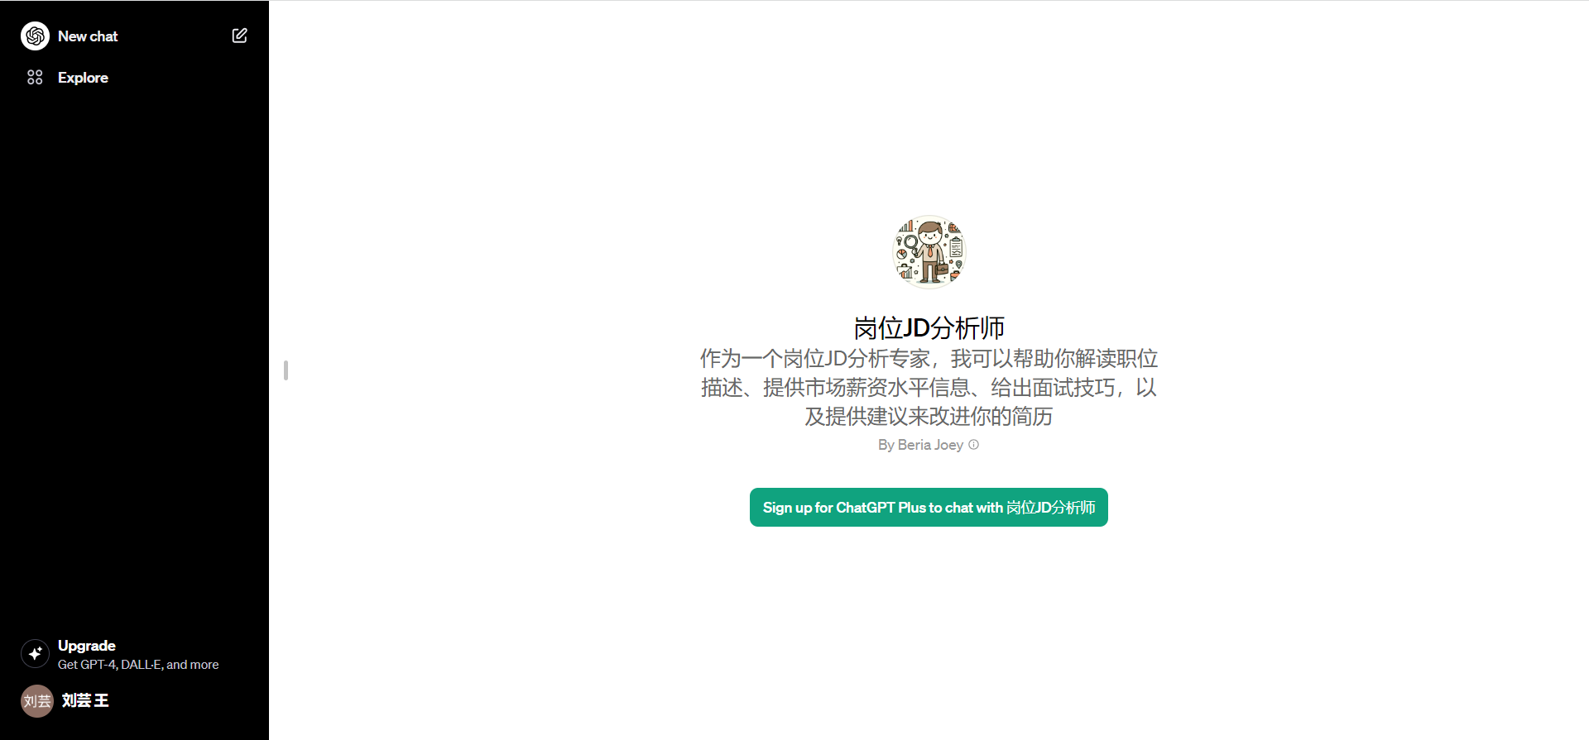
Task: Click the ChatGPT logo icon
Action: (x=35, y=36)
